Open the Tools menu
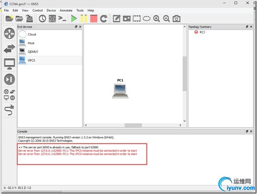The width and height of the screenshot is (257, 194). pos(80,10)
